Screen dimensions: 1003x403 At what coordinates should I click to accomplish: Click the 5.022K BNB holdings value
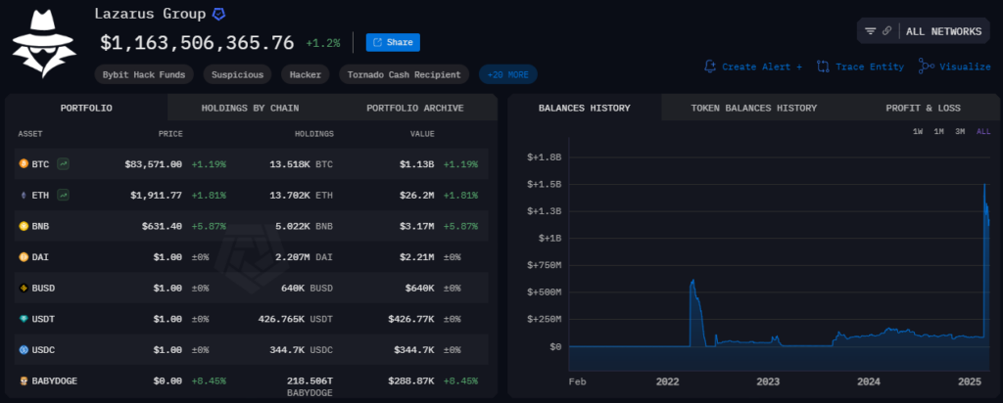(x=304, y=226)
